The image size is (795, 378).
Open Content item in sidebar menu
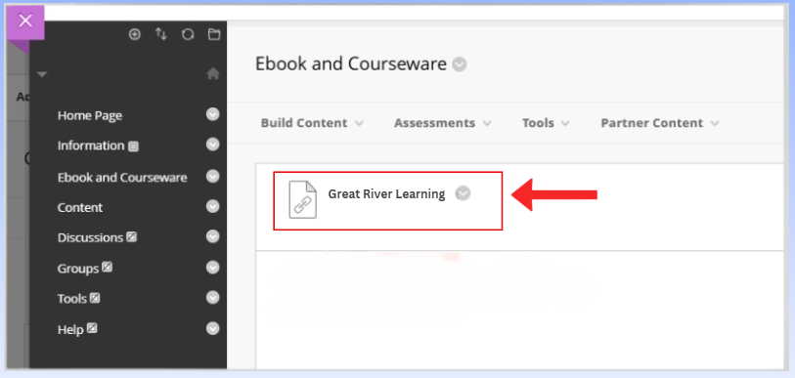[80, 208]
